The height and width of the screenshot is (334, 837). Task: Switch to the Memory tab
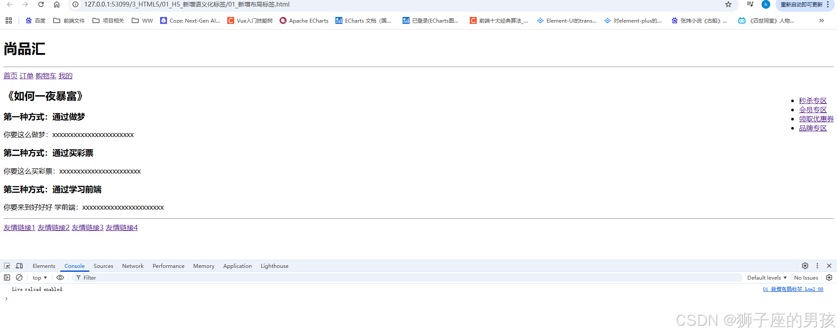click(x=204, y=266)
